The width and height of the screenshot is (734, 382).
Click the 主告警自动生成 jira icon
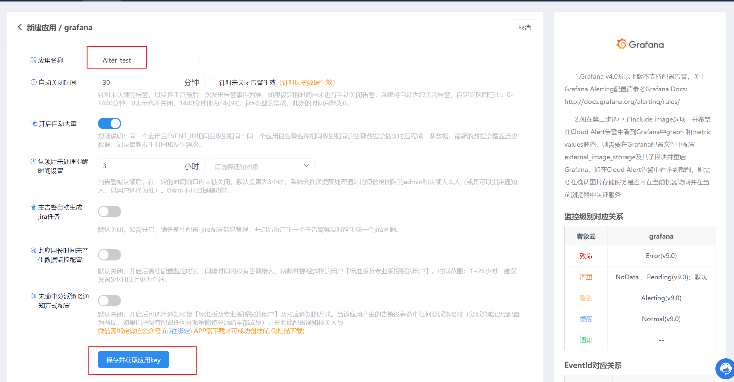(x=33, y=207)
